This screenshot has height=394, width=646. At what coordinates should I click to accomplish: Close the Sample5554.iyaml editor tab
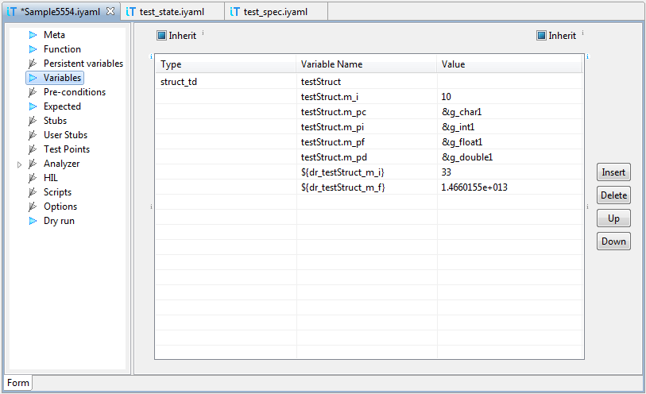click(x=110, y=11)
